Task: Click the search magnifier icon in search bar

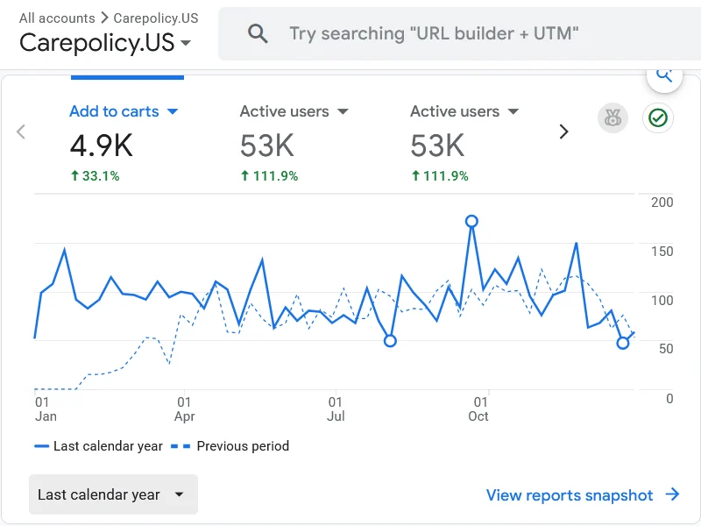Action: tap(258, 33)
